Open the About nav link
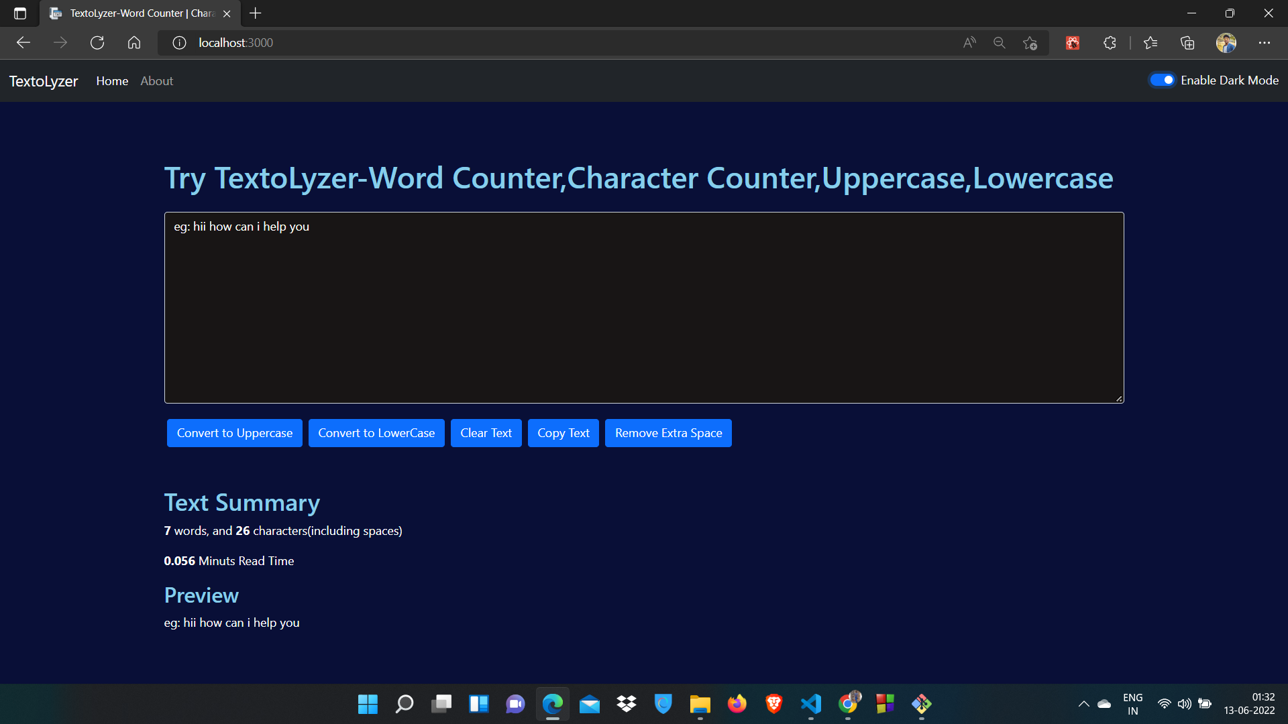This screenshot has height=724, width=1288. pos(156,81)
